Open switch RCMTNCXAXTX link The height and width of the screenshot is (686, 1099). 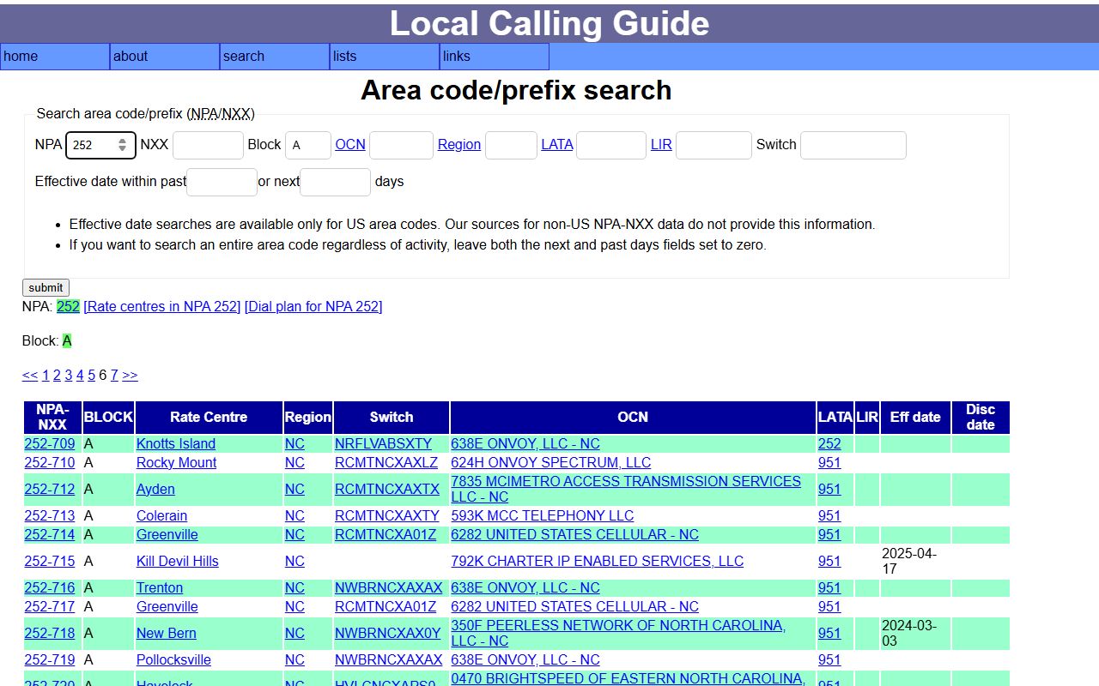[x=387, y=490]
